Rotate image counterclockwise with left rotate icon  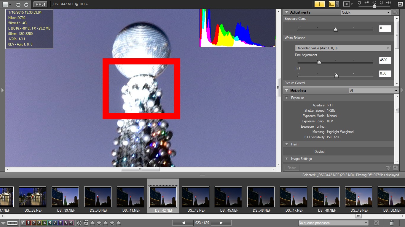(x=18, y=4)
